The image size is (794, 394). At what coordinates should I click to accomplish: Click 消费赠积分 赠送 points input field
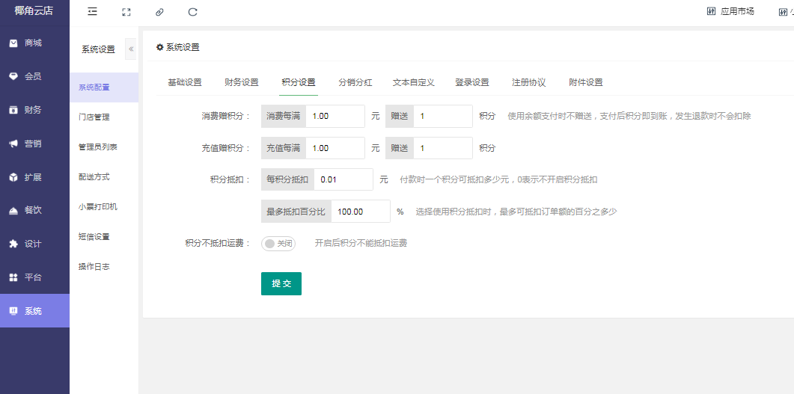[443, 117]
